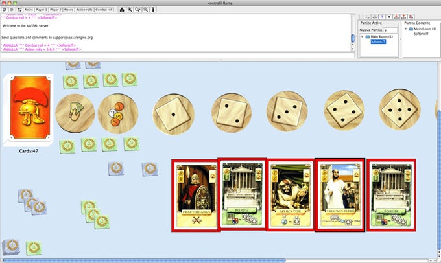Click the four-pip die disc
Screen dimensions: 441x263
[x=344, y=110]
